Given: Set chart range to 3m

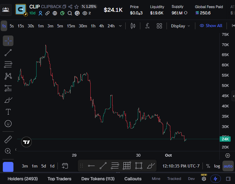Looking at the screenshot, I should [25, 166].
